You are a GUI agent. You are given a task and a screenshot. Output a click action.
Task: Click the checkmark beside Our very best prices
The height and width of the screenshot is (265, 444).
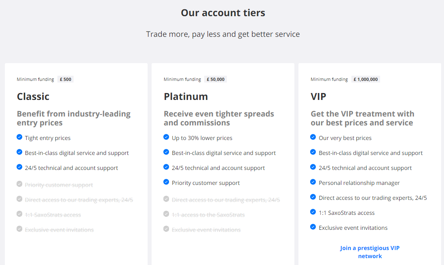point(313,138)
